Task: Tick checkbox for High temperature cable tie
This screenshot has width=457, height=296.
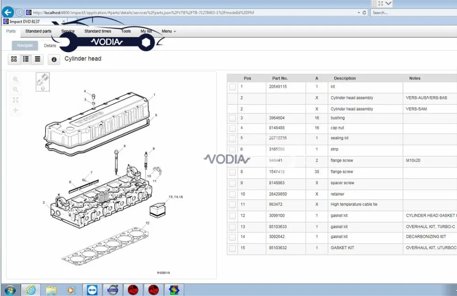Action: click(232, 204)
